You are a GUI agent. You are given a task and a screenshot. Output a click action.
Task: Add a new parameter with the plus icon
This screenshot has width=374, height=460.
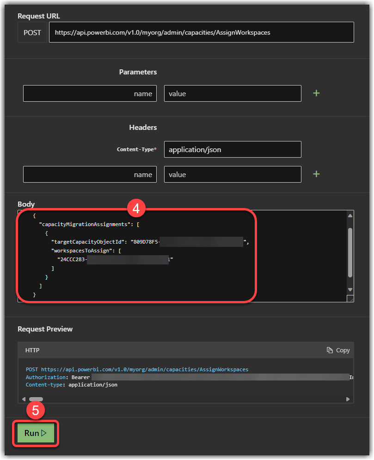click(316, 93)
